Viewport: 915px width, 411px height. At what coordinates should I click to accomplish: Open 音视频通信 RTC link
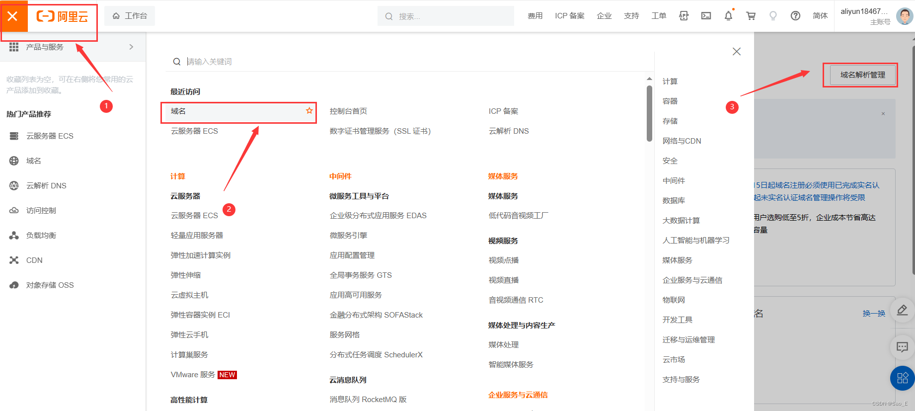tap(516, 300)
